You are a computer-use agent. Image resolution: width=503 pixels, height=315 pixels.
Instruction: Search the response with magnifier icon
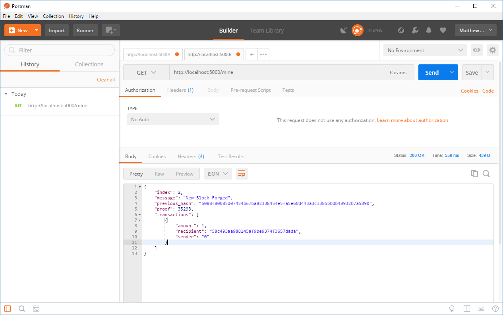click(486, 174)
